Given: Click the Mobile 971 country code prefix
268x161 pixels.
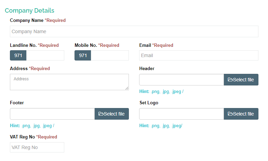Looking at the screenshot, I should (83, 55).
